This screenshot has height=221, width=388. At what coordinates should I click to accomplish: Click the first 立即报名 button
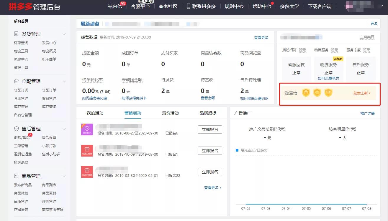point(210,129)
